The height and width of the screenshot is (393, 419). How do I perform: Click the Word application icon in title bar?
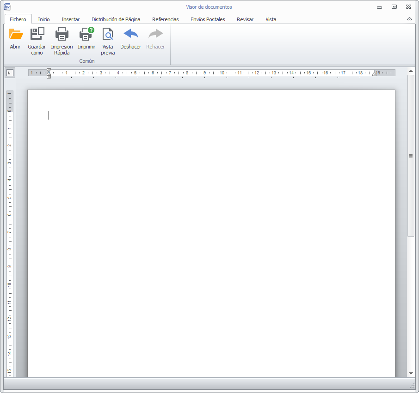(7, 7)
